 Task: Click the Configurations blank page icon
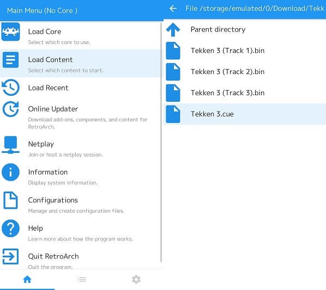pyautogui.click(x=10, y=200)
